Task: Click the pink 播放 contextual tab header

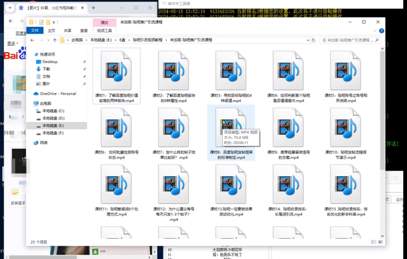Action: point(104,22)
